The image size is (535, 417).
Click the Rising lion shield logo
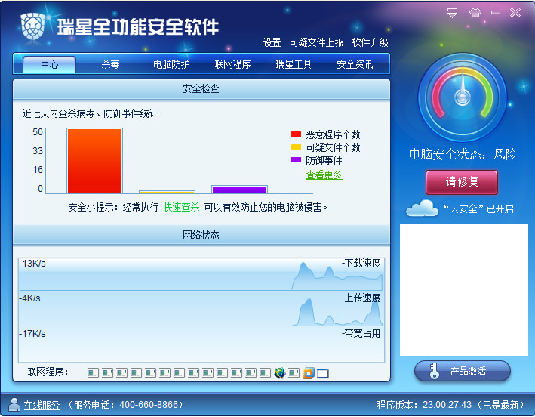pos(32,26)
